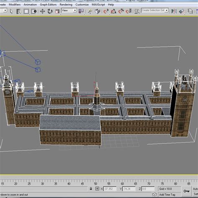
Task: Click frame 65 on the time ruler
Action: point(135,184)
